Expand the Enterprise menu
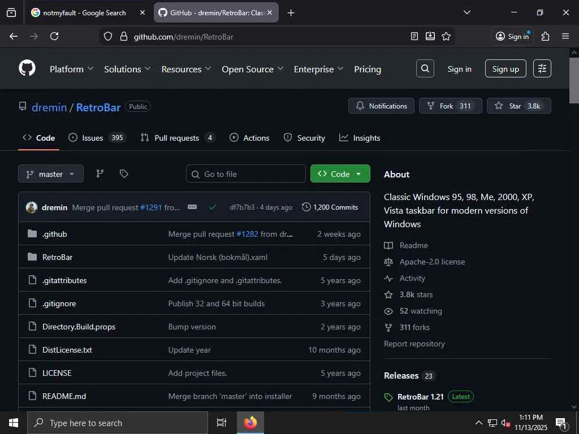 318,69
